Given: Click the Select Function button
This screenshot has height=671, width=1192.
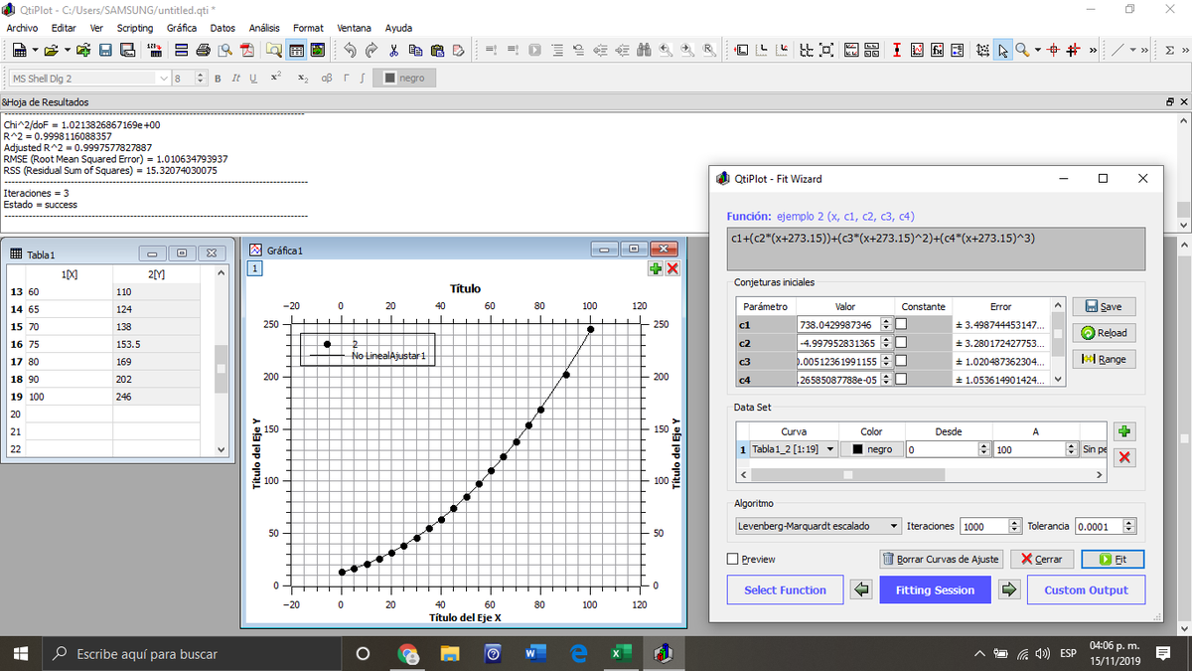Looking at the screenshot, I should click(x=785, y=589).
